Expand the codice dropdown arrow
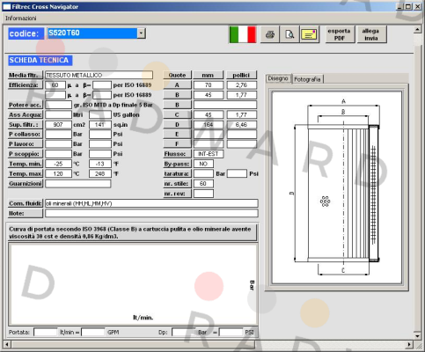Image resolution: width=425 pixels, height=352 pixels. coord(141,33)
